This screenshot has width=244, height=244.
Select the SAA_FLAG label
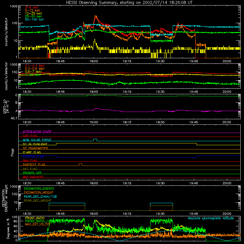point(30,160)
